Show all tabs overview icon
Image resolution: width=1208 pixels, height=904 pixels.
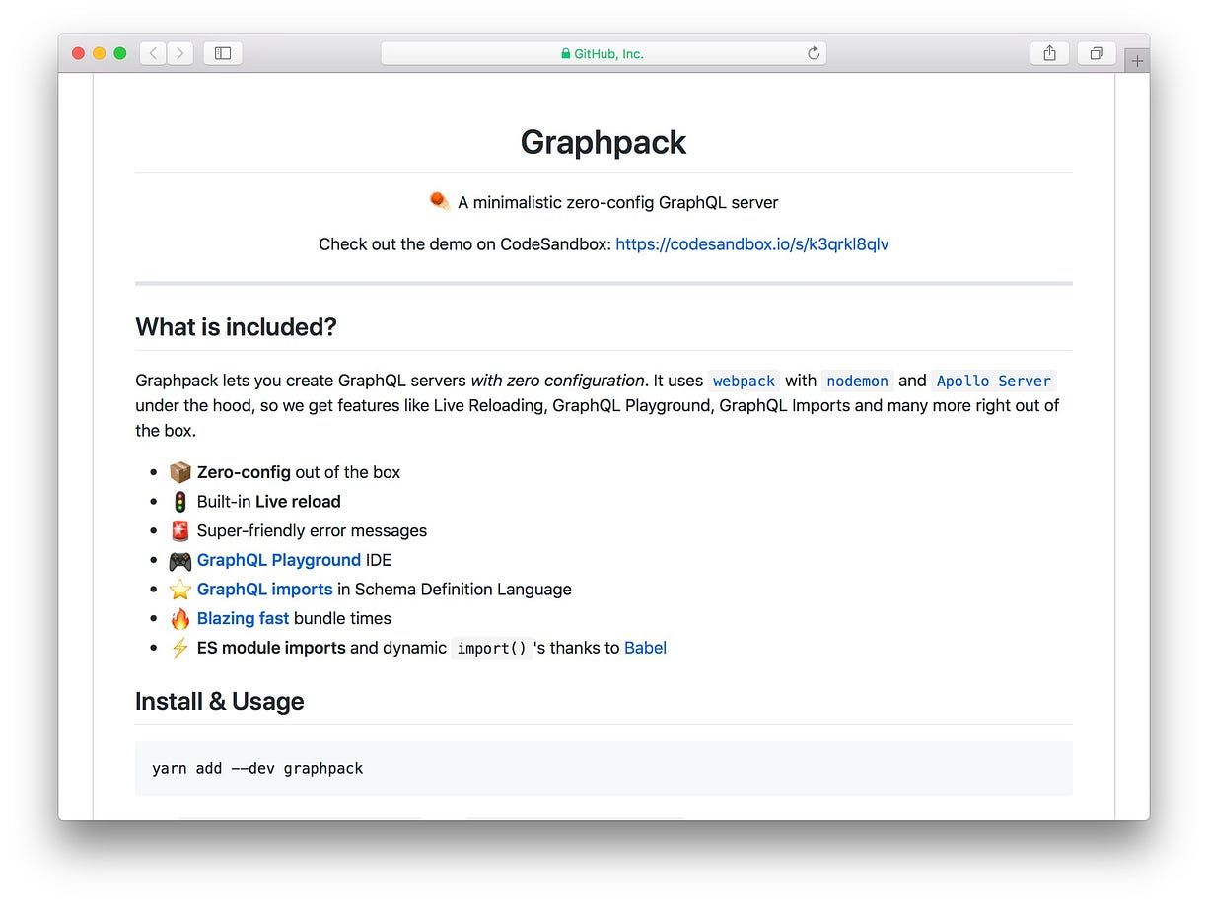click(x=1096, y=53)
